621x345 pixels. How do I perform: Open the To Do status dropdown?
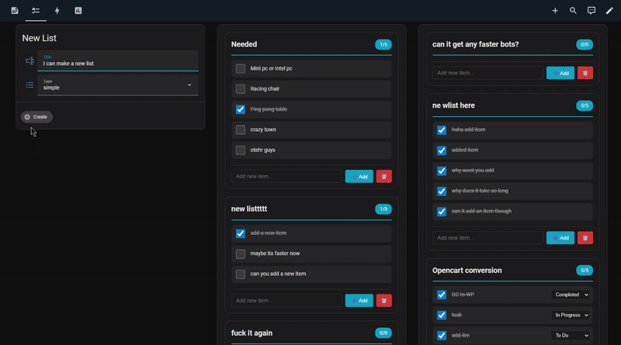click(x=571, y=336)
